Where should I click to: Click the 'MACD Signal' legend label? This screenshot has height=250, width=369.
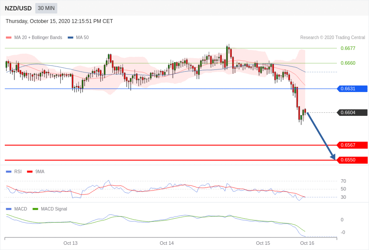pyautogui.click(x=54, y=209)
